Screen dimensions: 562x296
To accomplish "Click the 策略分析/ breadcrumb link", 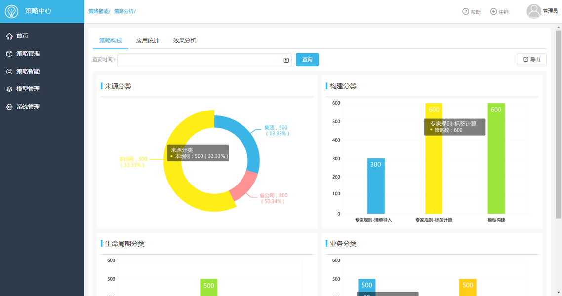I will [125, 11].
